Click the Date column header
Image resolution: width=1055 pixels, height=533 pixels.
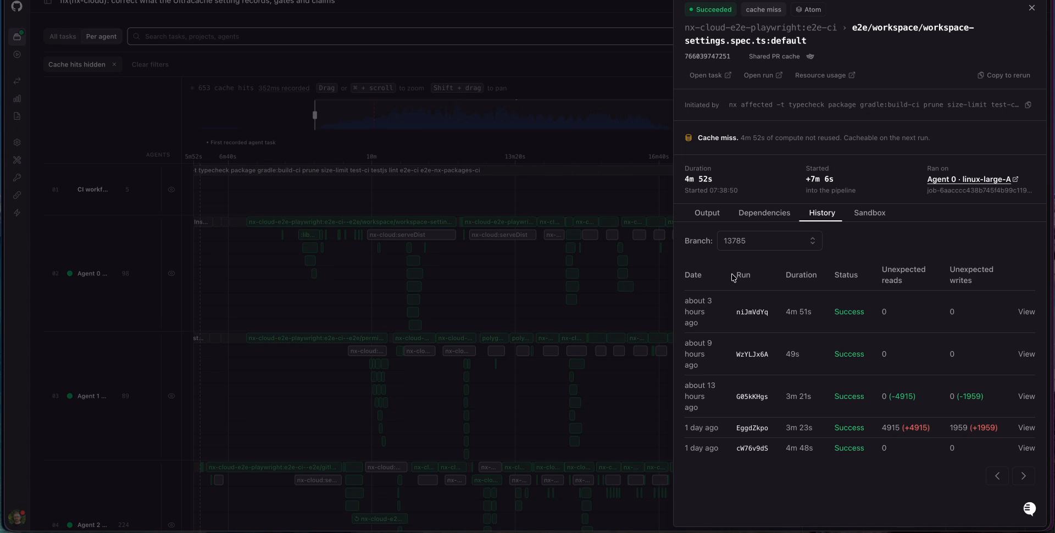[x=693, y=275]
